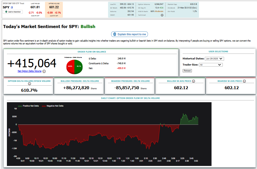257x169 pixels.
Task: Click the $ Delta value 249.9 M
Action: coord(121,59)
